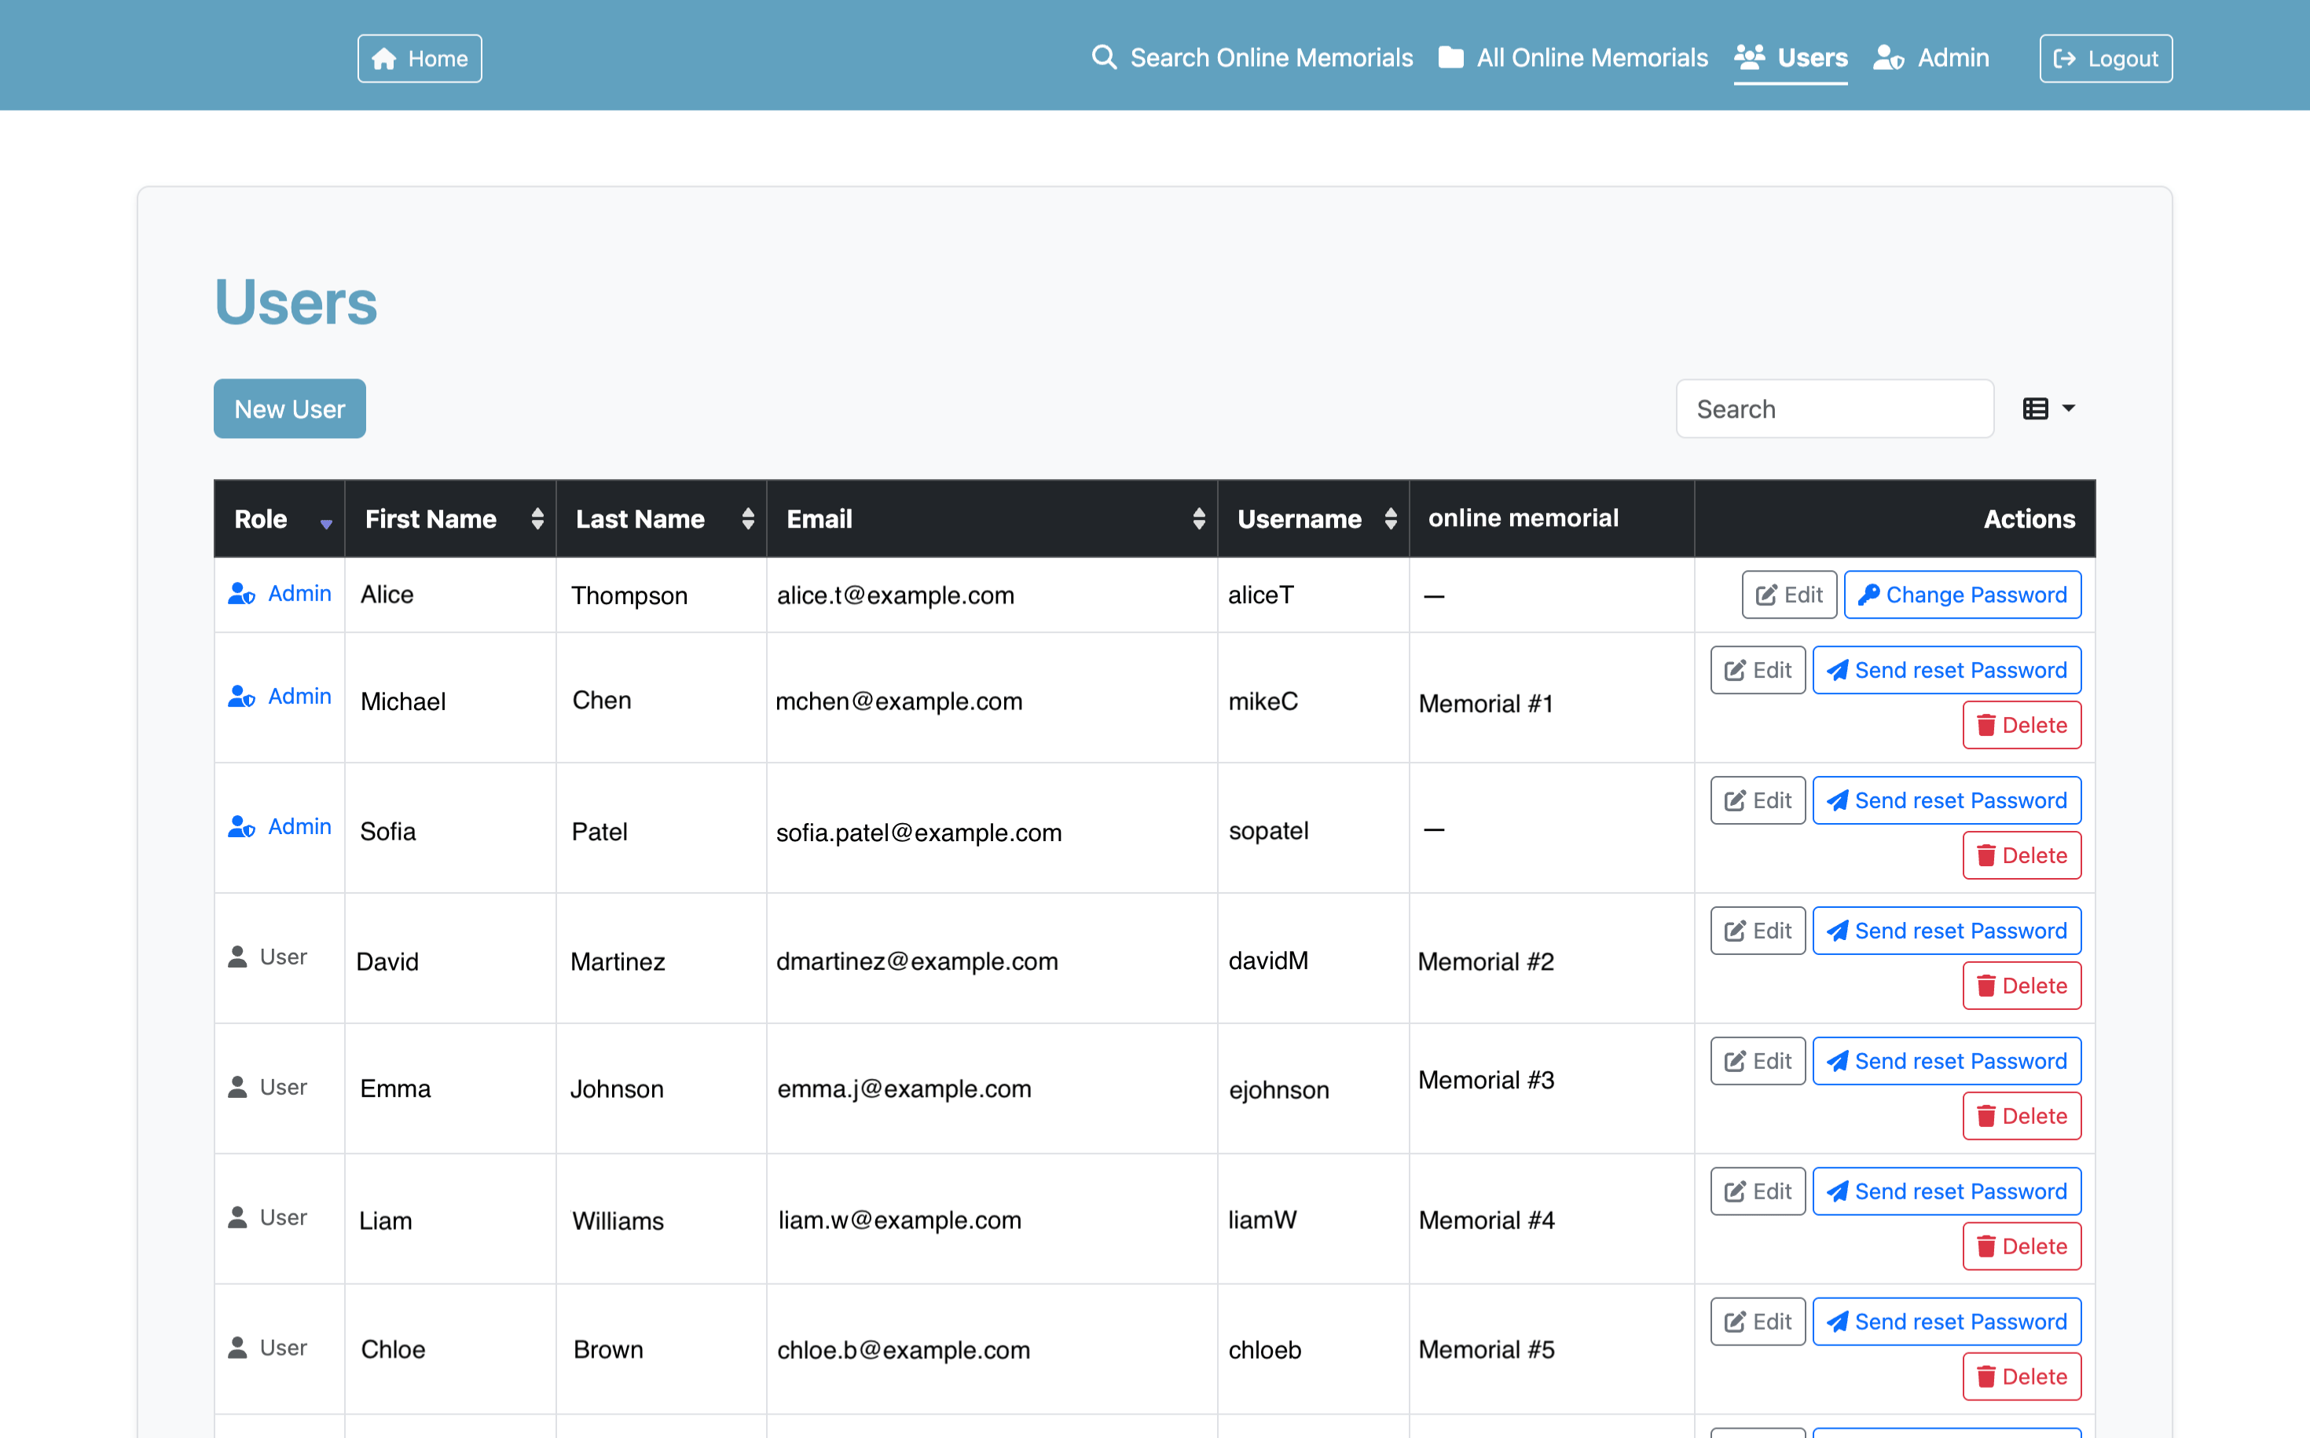
Task: Toggle sorting on the First Name column
Action: [537, 518]
